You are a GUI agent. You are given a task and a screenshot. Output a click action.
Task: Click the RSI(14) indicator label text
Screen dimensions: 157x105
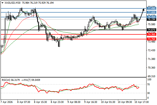coord(7,80)
